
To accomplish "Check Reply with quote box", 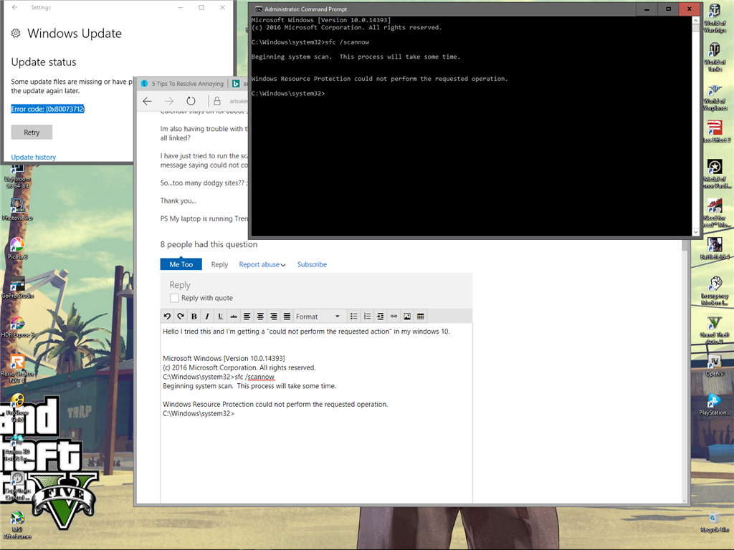I will [x=174, y=298].
